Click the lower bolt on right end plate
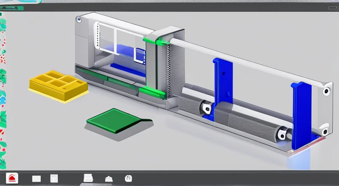 click(x=325, y=126)
